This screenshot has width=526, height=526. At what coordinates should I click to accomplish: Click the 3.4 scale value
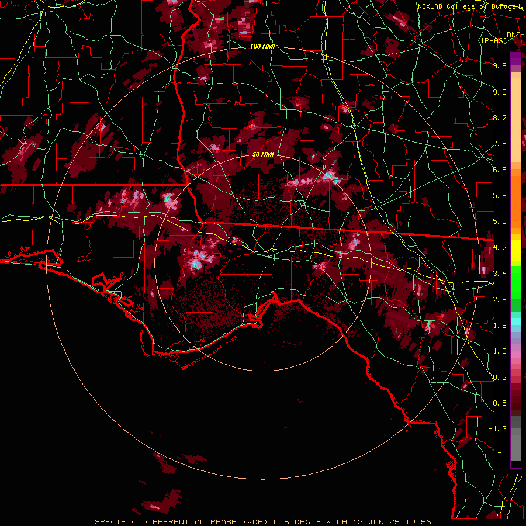pos(500,274)
